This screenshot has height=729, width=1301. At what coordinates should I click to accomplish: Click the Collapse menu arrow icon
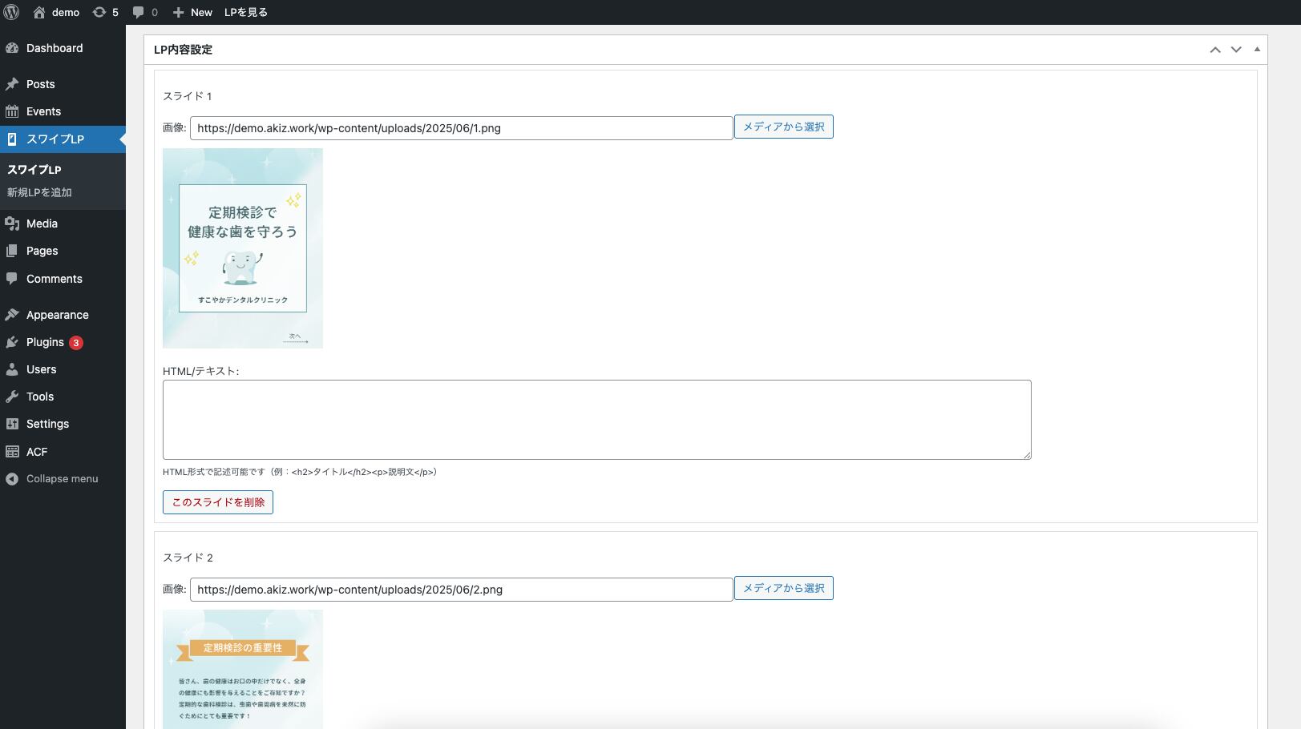(12, 479)
